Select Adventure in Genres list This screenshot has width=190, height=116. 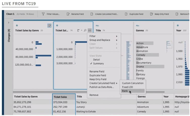[x=142, y=47]
